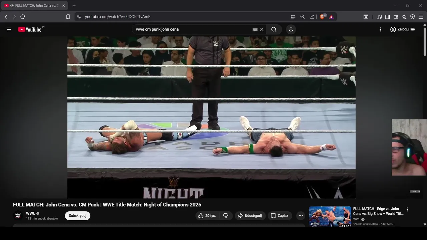Dislike the video with thumbs down

coord(226,216)
